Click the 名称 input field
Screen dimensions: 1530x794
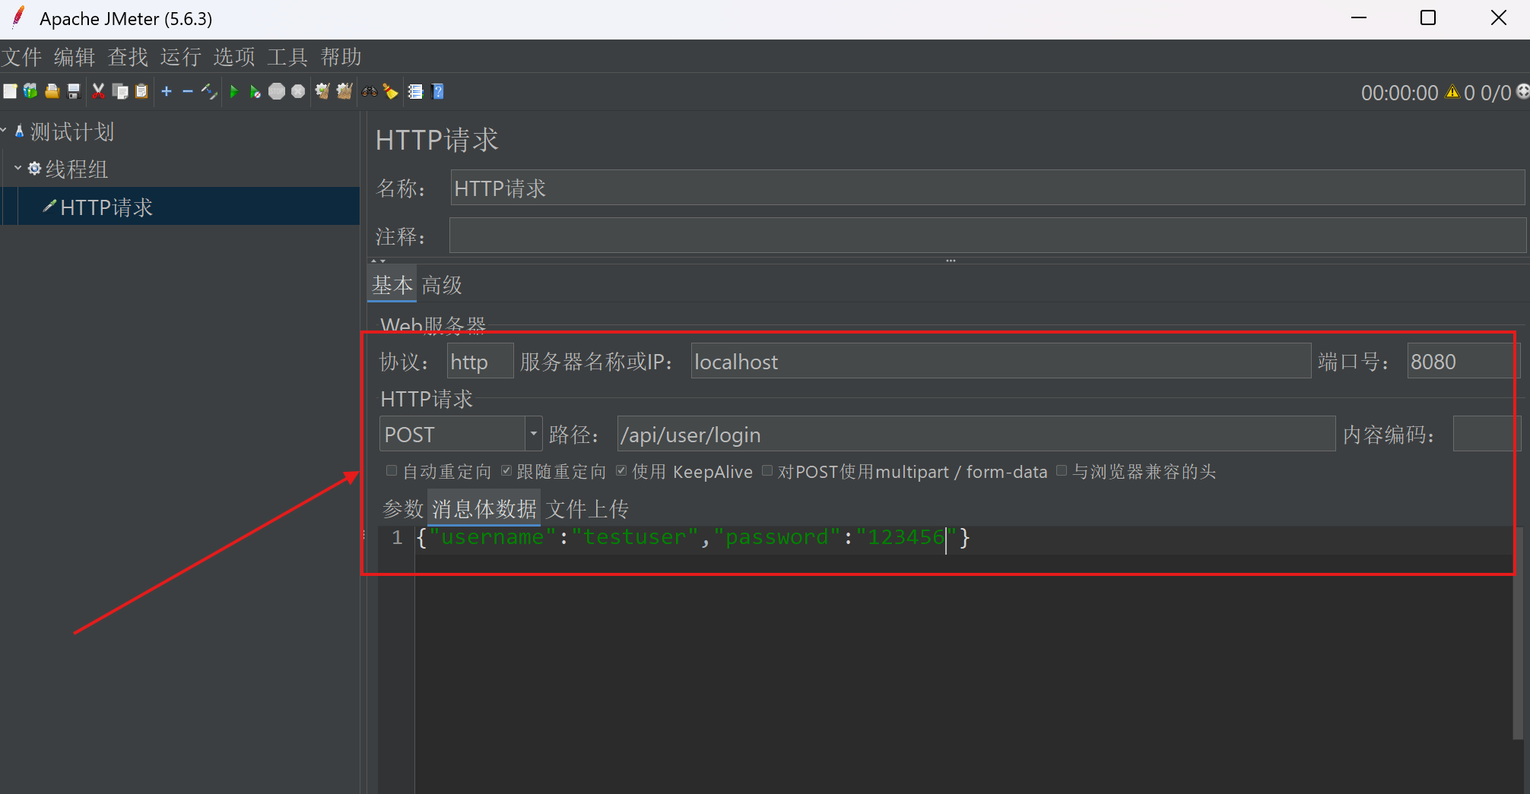point(987,188)
